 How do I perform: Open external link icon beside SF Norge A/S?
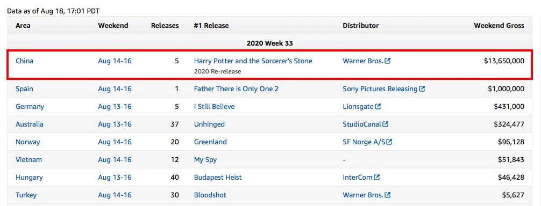tap(389, 142)
